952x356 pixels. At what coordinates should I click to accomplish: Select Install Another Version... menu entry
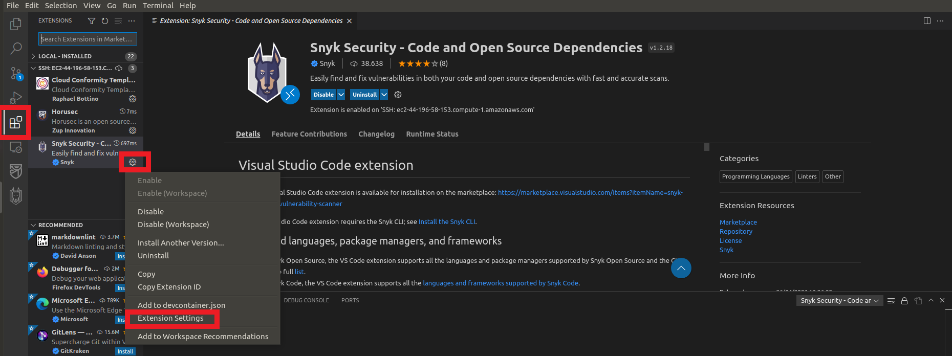pos(203,243)
